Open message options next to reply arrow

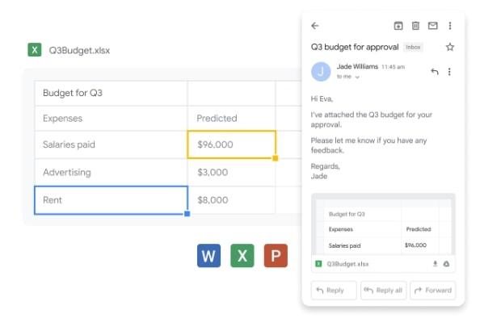450,72
